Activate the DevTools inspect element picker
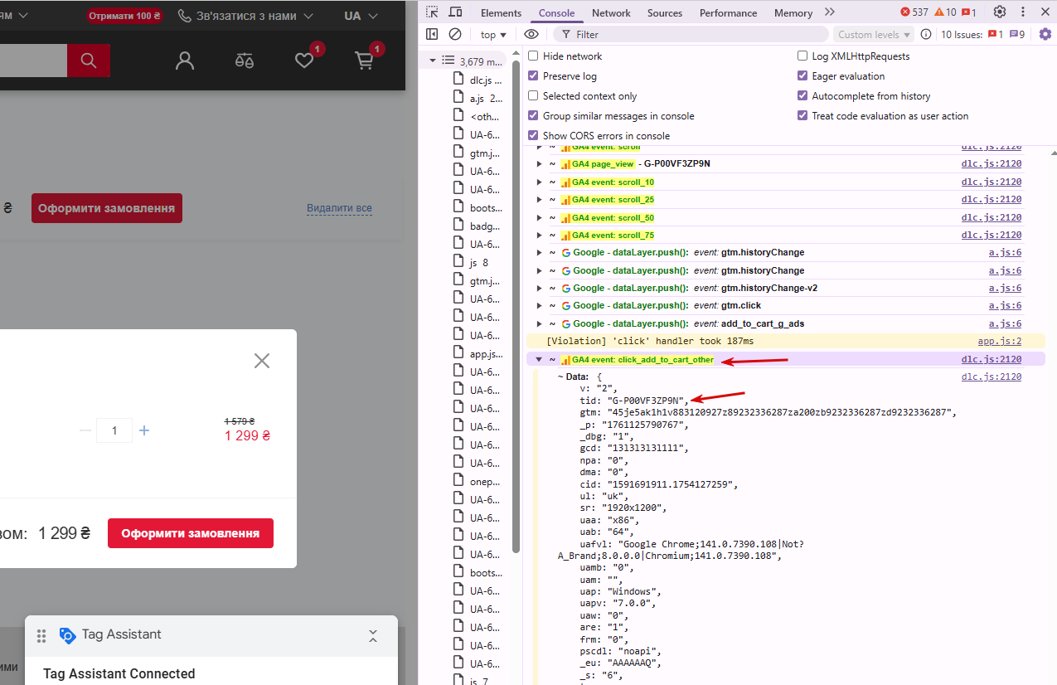 432,12
